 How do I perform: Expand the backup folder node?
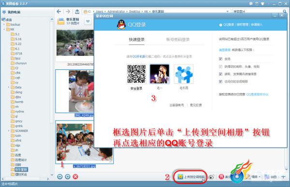4,25
